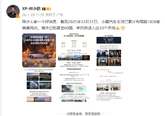Click orange verified V badge on avatar

point(18,16)
